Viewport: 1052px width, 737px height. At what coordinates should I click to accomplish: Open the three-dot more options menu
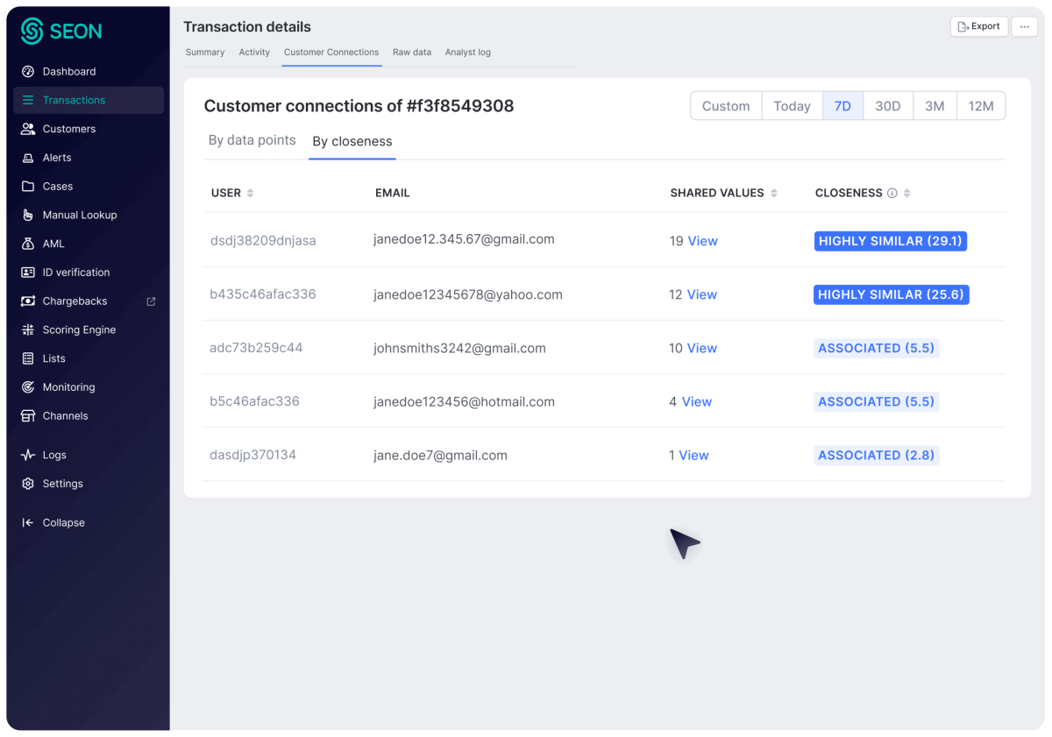1024,26
